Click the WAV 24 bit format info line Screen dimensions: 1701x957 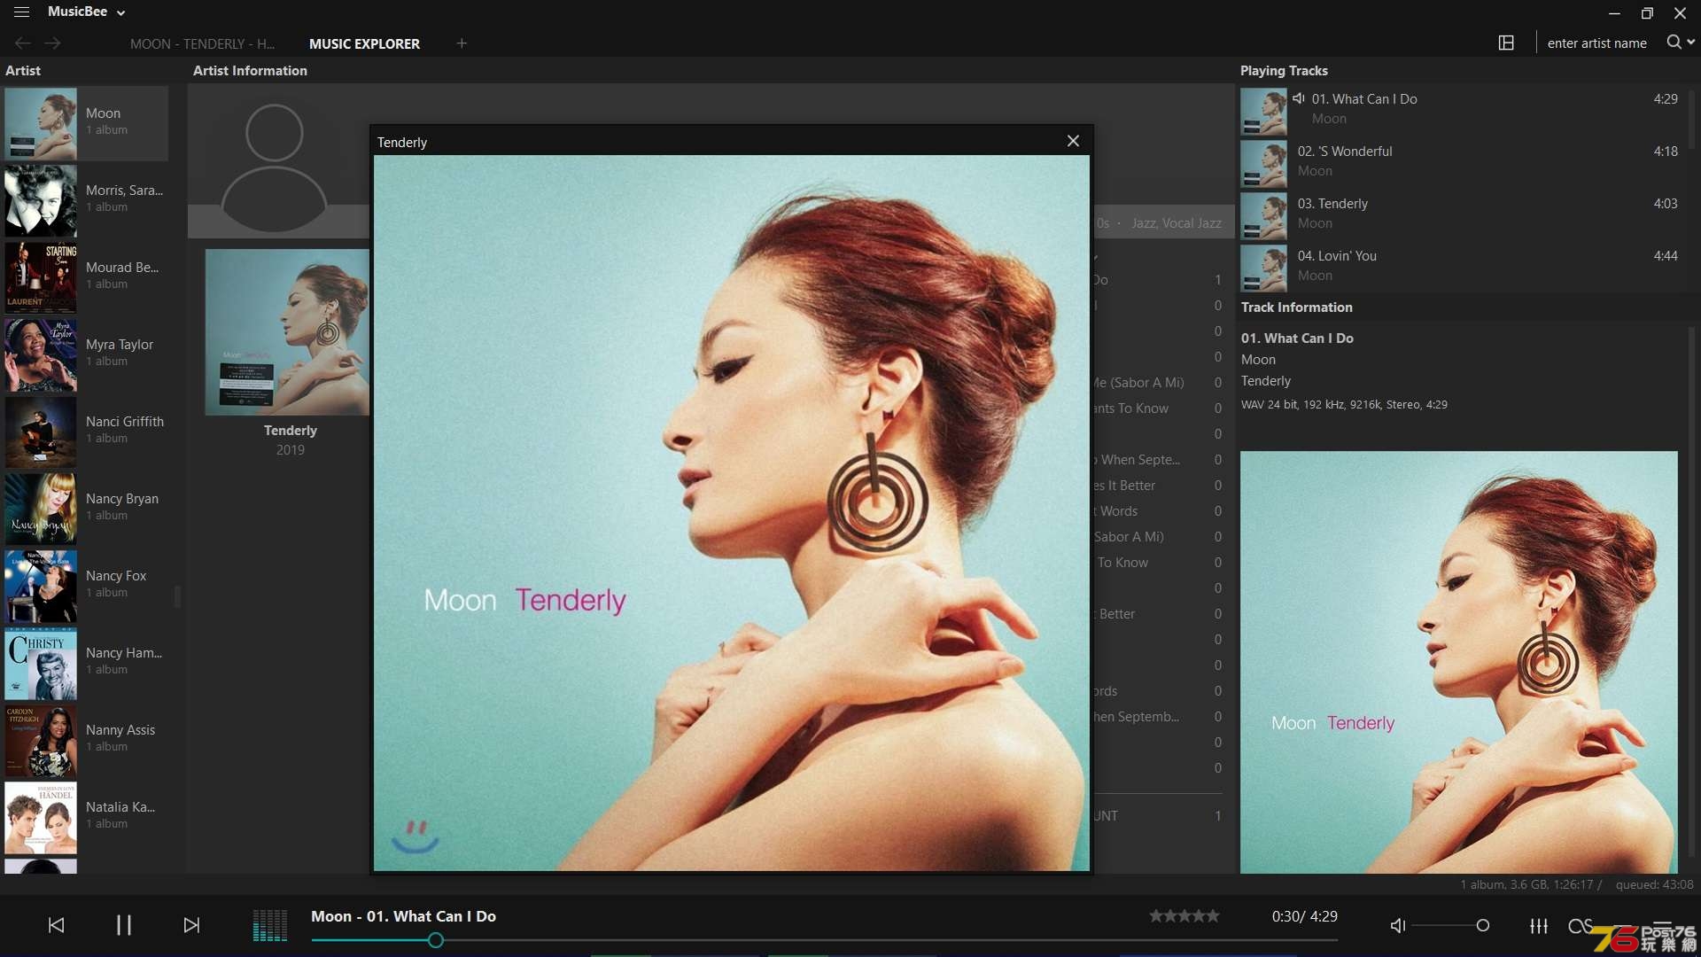[x=1344, y=404]
